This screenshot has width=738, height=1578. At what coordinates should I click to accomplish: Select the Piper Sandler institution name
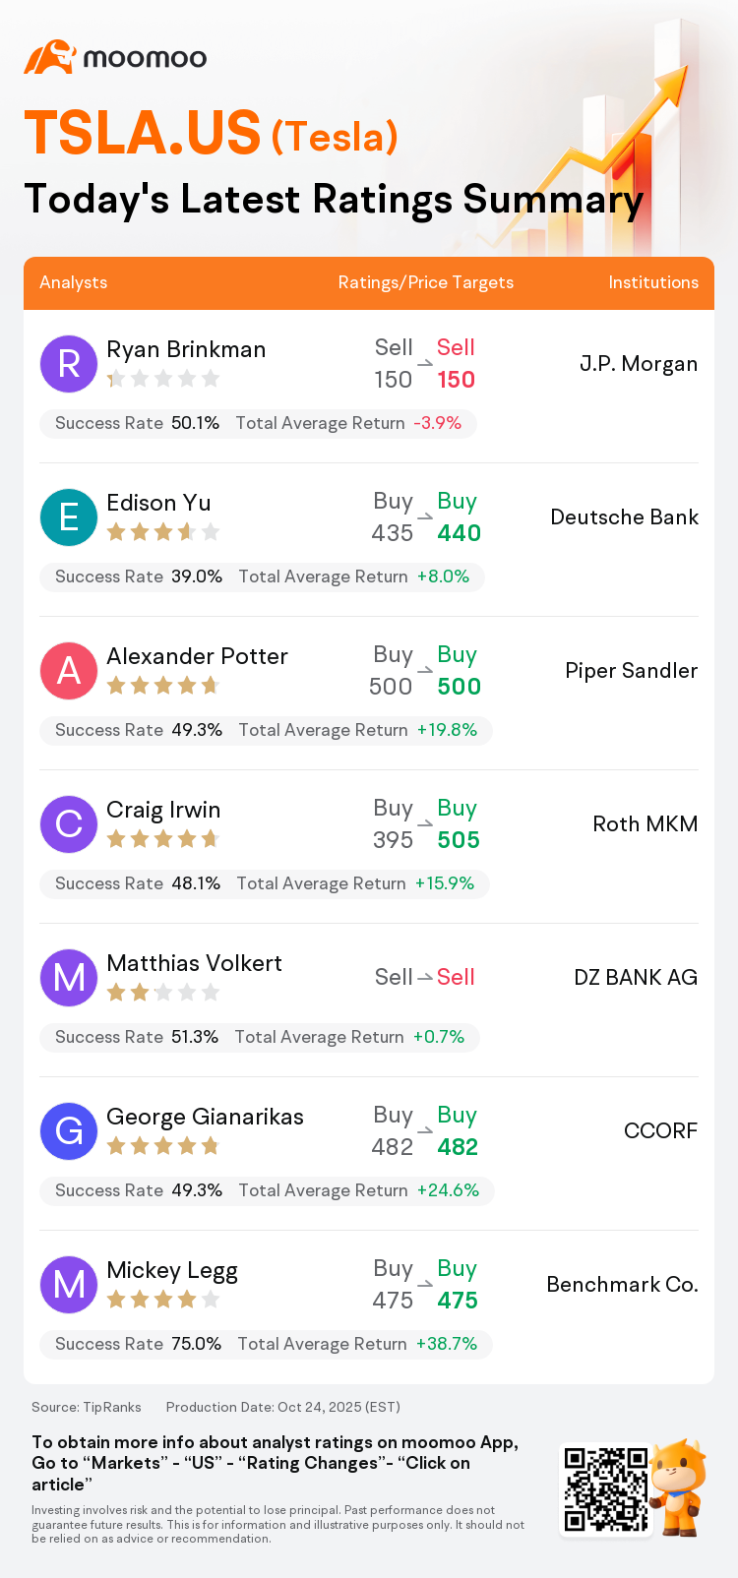pyautogui.click(x=631, y=671)
